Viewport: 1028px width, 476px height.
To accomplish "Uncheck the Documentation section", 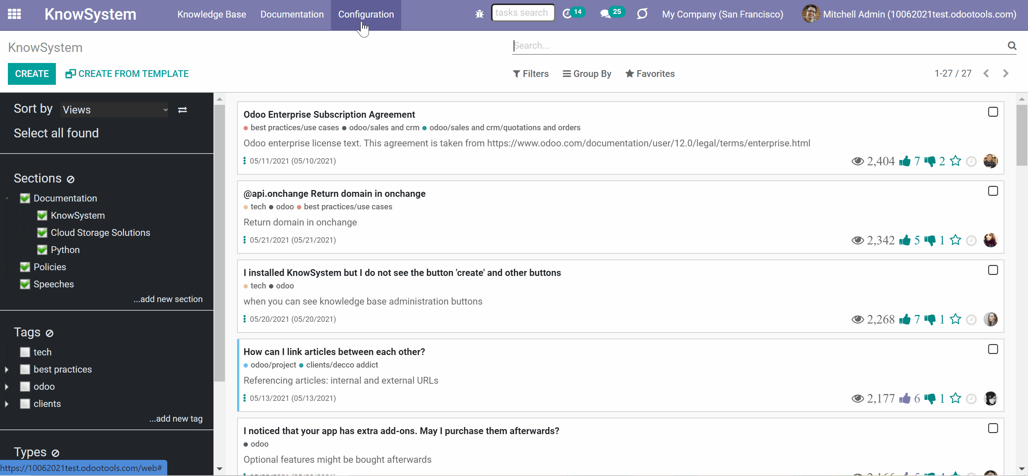I will [25, 198].
